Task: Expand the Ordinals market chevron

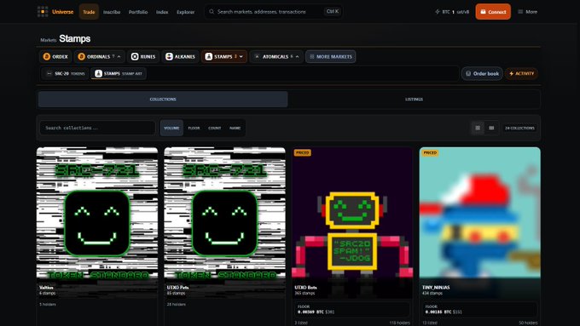Action: click(119, 56)
